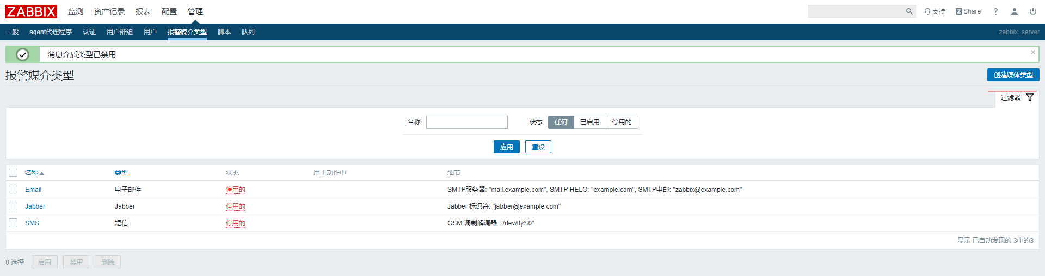Click the SMTP服务器 details text
This screenshot has height=276, width=1045.
click(x=595, y=190)
